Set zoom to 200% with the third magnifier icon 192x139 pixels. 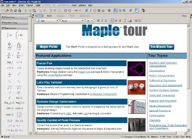(124, 11)
